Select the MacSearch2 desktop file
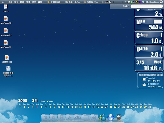Image resolution: width=164 pixels, height=123 pixels. tap(6, 20)
